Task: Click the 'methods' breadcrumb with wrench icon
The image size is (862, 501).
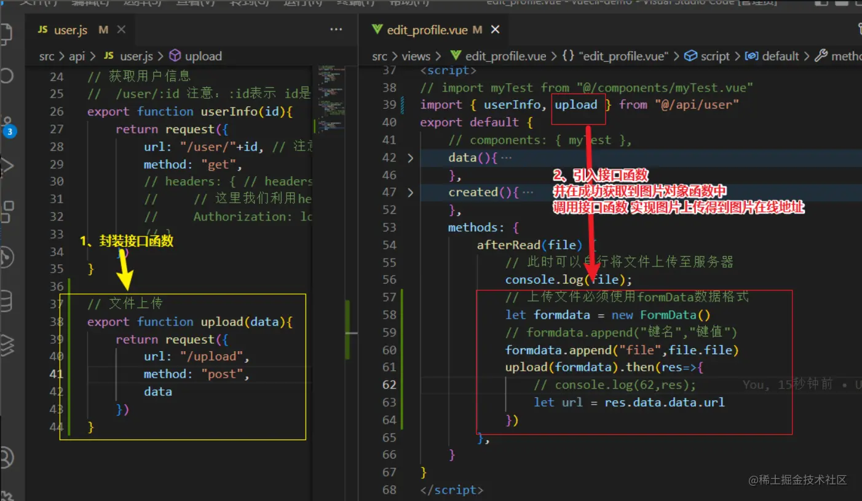Action: click(839, 56)
